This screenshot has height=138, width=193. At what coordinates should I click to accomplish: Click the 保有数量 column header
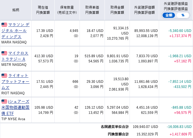[67, 10]
